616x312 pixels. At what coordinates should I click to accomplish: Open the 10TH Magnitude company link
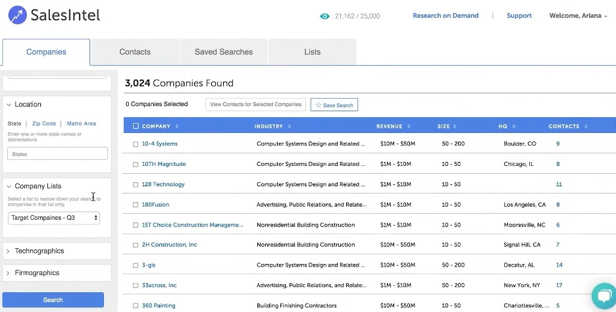point(164,164)
